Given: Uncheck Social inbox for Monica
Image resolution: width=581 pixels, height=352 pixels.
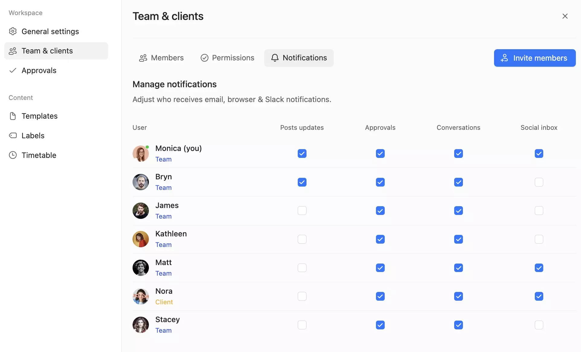Looking at the screenshot, I should [539, 154].
